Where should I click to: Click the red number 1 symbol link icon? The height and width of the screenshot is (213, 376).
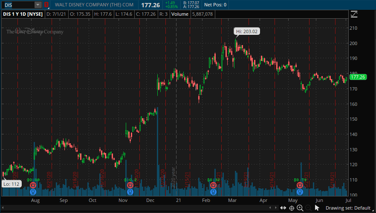[46, 5]
